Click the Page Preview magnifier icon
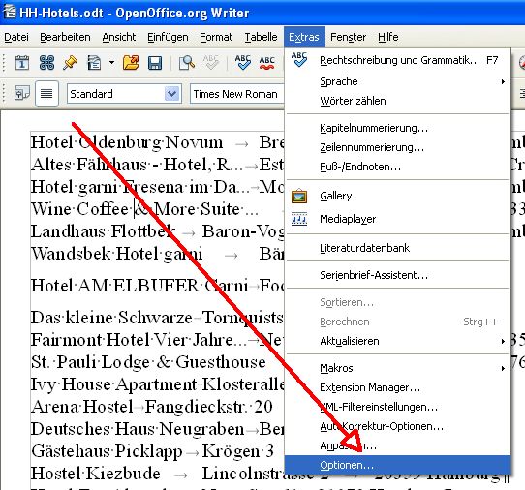 [187, 63]
